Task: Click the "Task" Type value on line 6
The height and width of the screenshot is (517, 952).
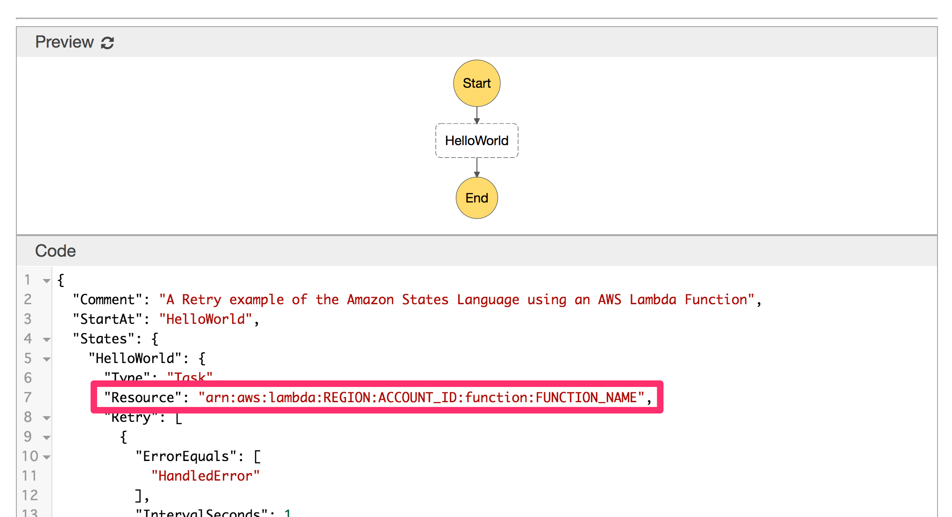Action: point(189,376)
